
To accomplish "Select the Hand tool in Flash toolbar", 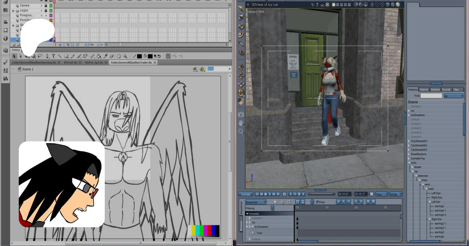I will (x=119, y=56).
